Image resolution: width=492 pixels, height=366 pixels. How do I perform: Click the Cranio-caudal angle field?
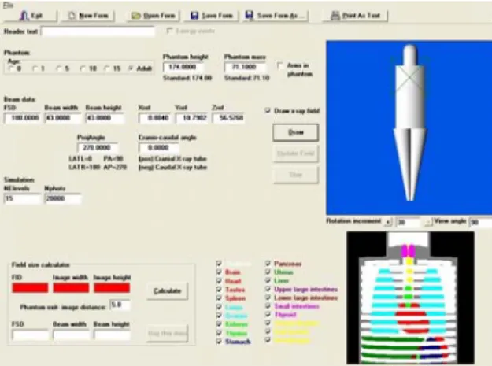click(159, 147)
